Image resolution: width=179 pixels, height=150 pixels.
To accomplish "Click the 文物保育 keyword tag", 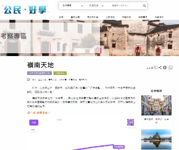I will tap(62, 80).
